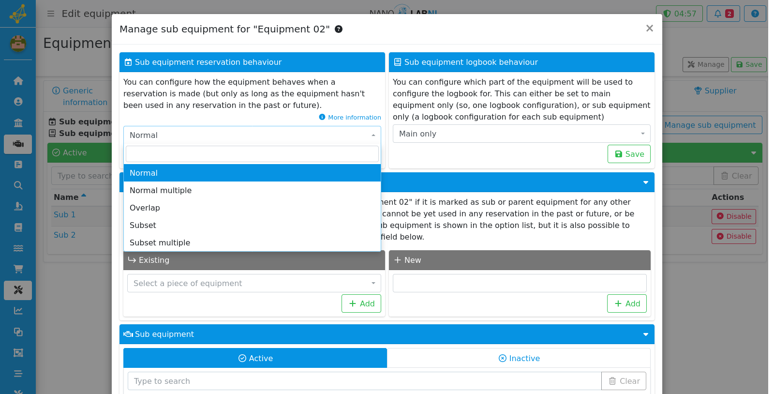Switch to the Active tab in dialog
Image resolution: width=774 pixels, height=394 pixels.
coord(255,358)
